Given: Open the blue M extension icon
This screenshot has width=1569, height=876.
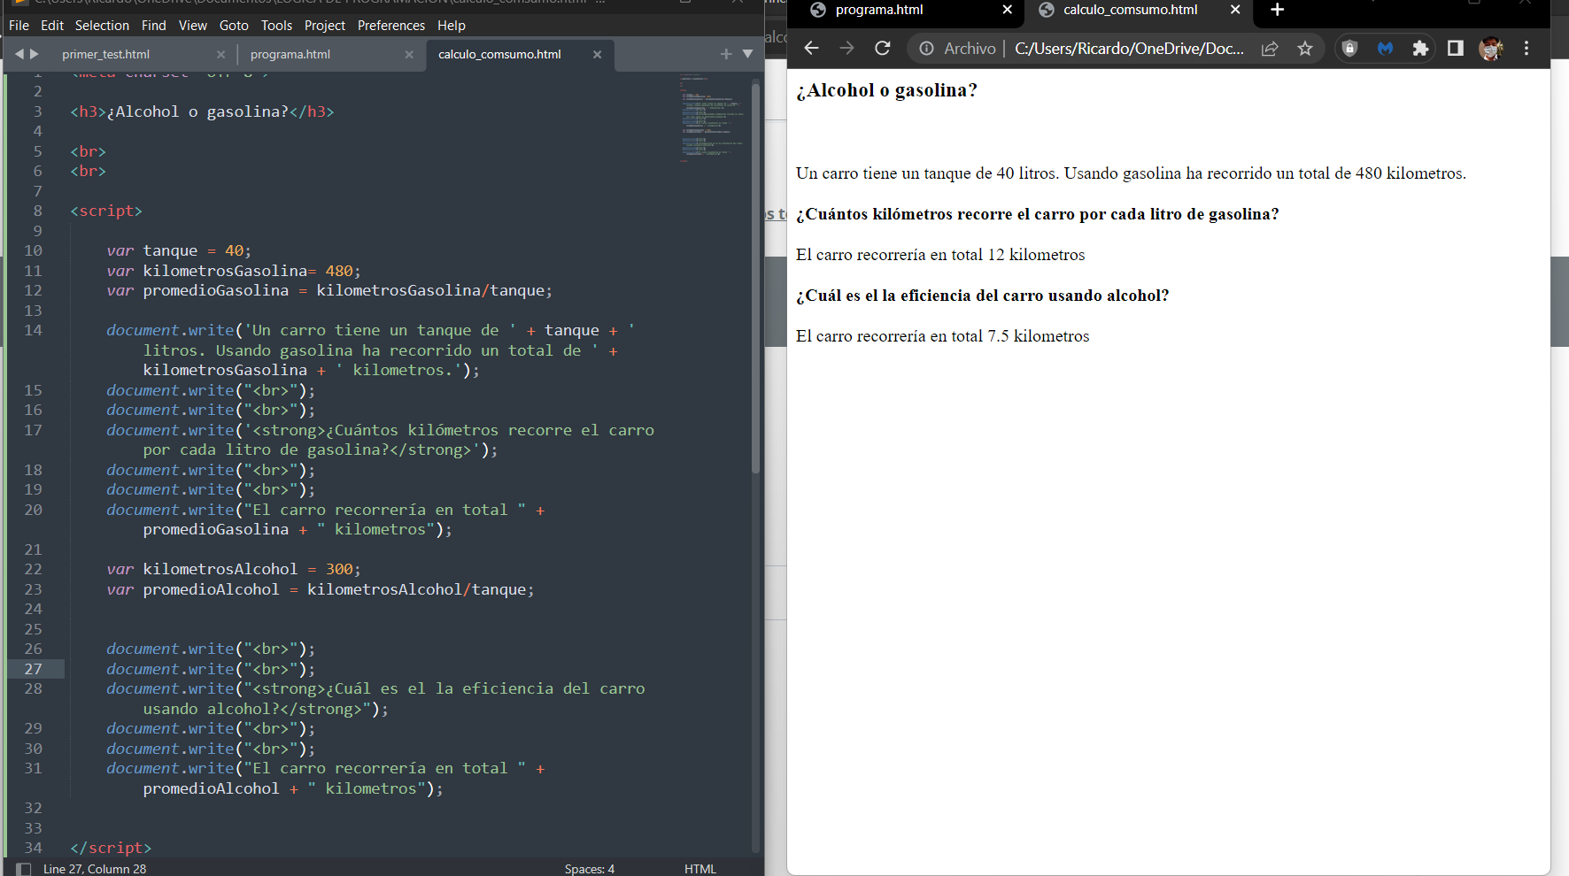Looking at the screenshot, I should point(1386,48).
